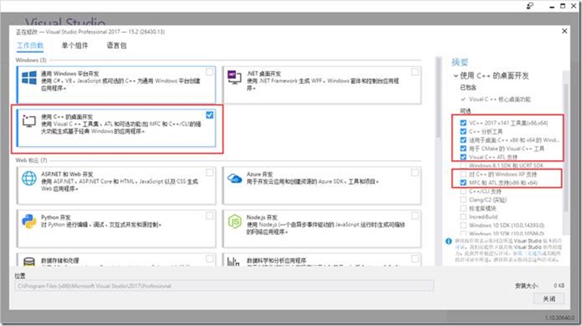Click the Visual C++ core desktop features item
582x326 pixels.
coord(500,99)
